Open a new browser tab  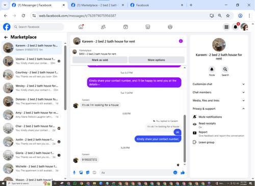point(191,5)
